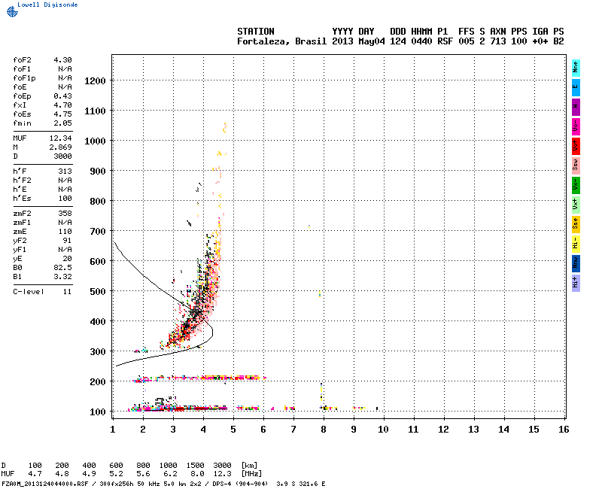Viewport: 602px width, 489px height.
Task: Click the zmE value 110
Action: [65, 232]
